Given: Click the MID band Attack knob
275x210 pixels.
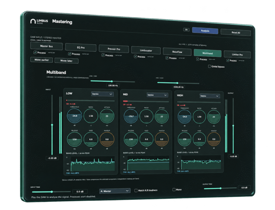Looking at the screenshot, I should tap(162, 117).
